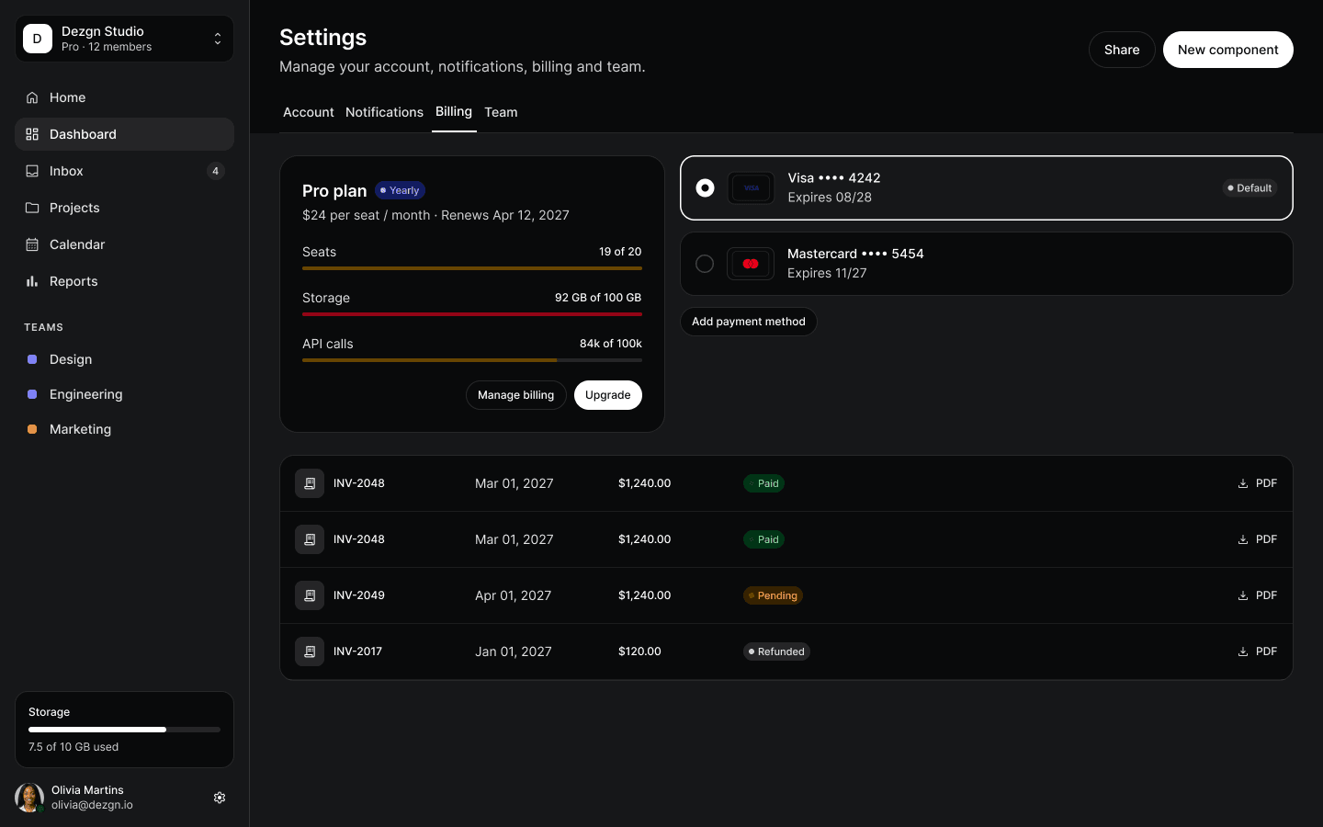Click the Share button
The image size is (1323, 827).
1122,50
